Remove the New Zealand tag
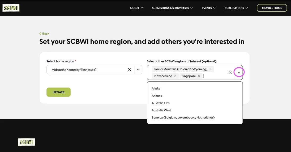291x152 pixels. 176,76
